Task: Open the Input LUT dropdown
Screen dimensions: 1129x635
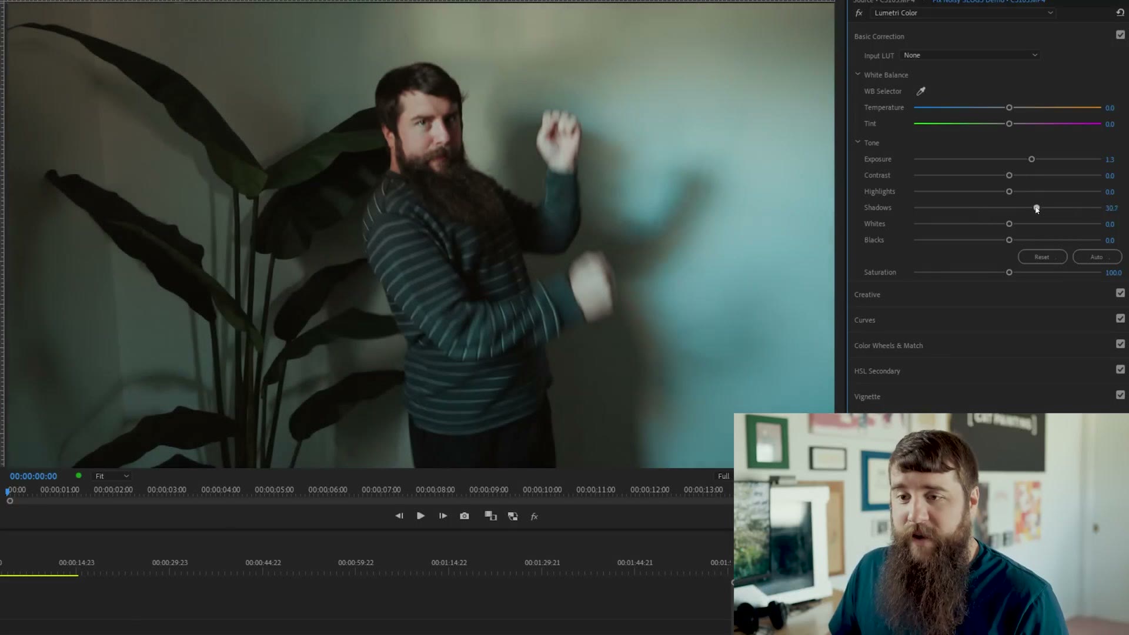Action: tap(970, 55)
